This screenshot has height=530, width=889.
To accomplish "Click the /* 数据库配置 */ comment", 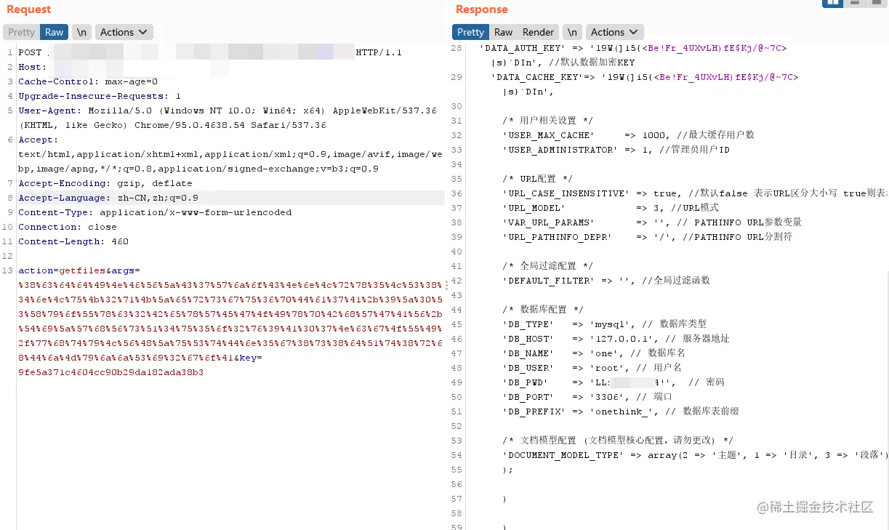I will [543, 310].
